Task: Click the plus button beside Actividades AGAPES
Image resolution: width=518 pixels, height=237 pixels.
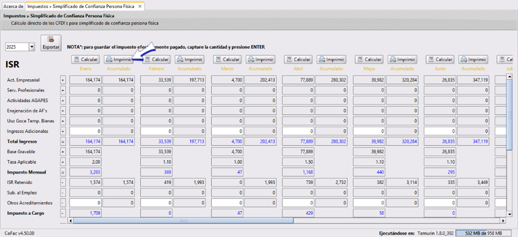Action: (x=63, y=101)
